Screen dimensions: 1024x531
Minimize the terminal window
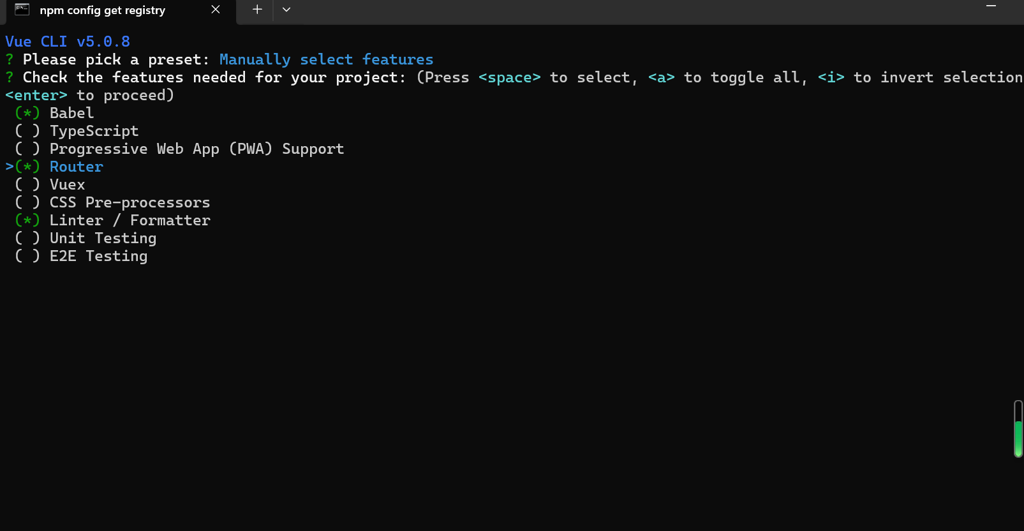point(991,6)
